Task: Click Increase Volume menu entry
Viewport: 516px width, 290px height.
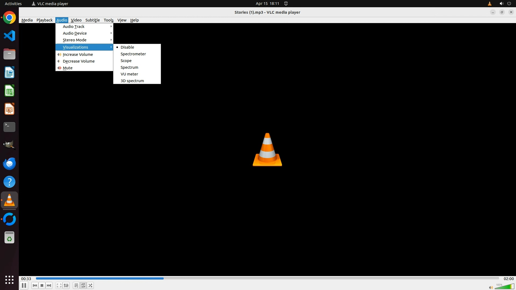Action: (x=78, y=55)
